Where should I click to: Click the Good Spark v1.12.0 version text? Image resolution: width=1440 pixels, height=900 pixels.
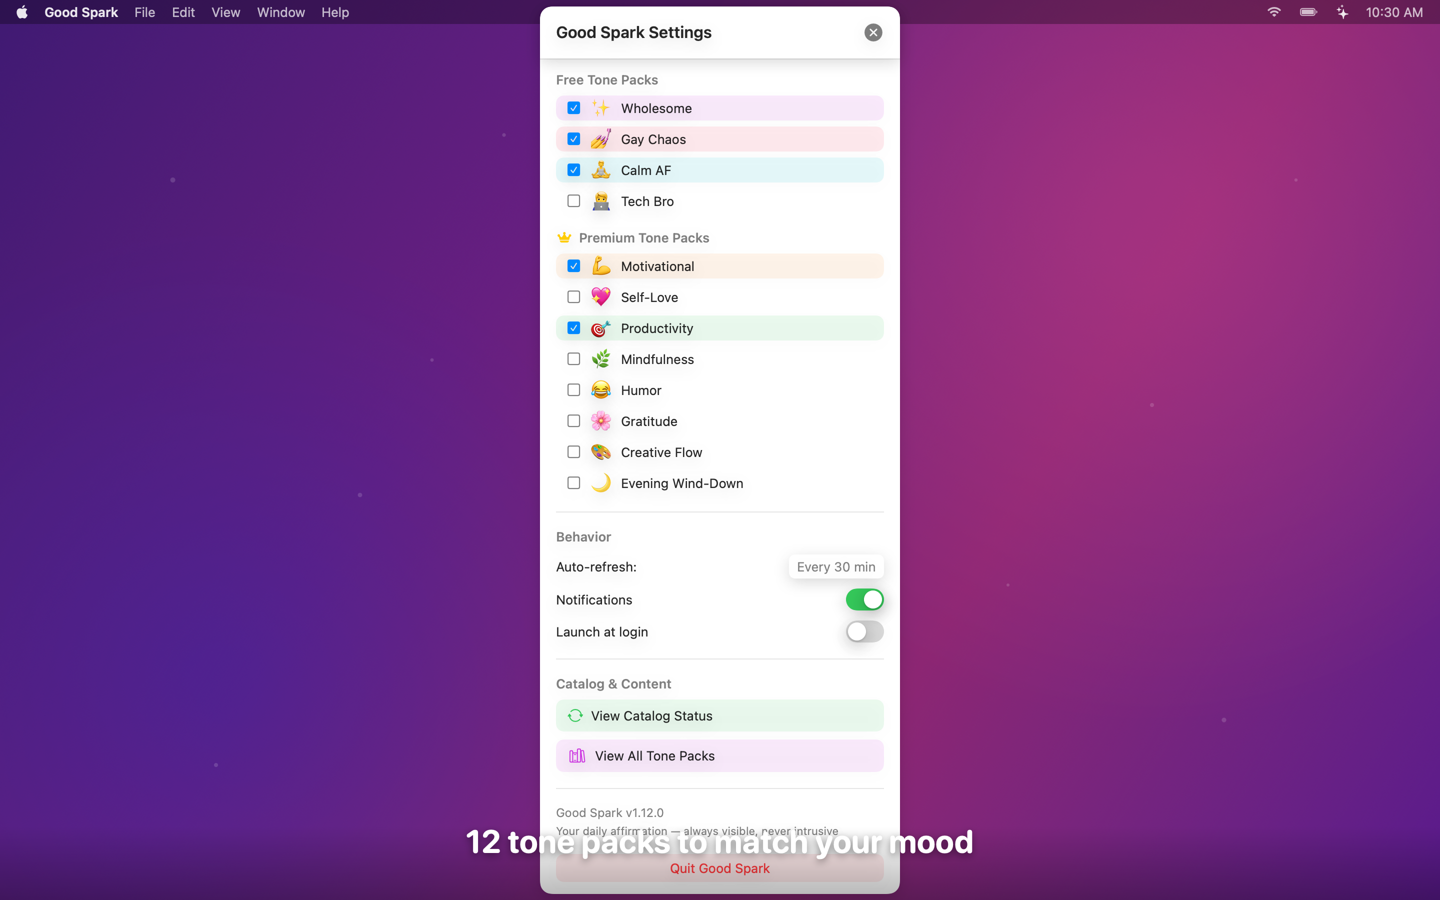pos(609,812)
